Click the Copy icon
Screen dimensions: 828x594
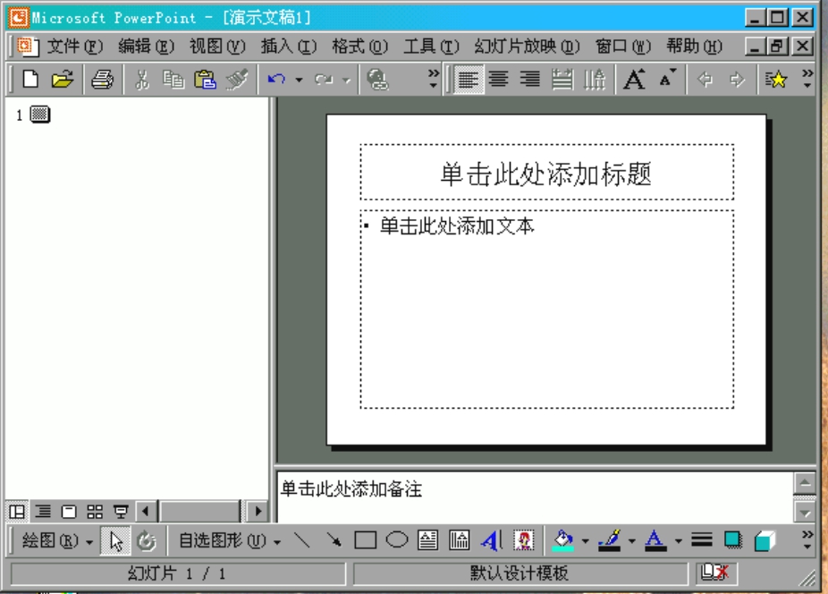(x=173, y=80)
